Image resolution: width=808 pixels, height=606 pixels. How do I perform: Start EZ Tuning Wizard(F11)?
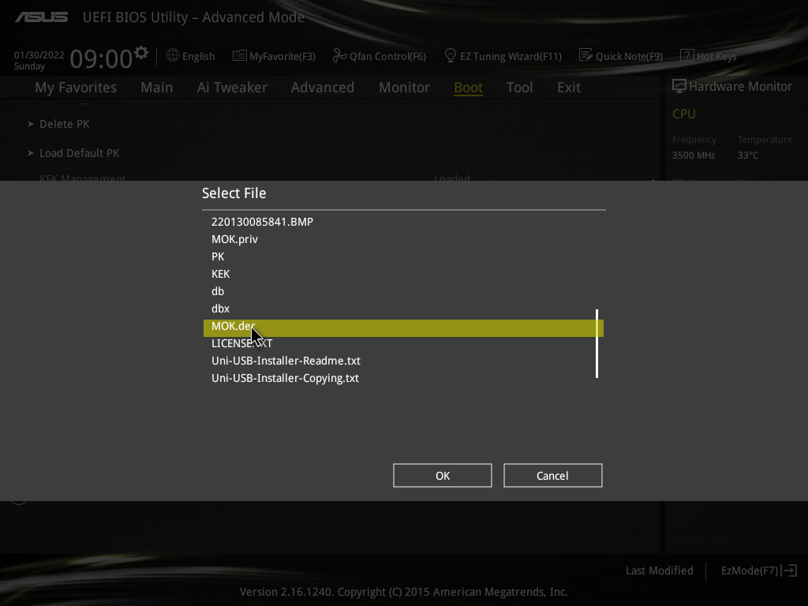pos(511,56)
